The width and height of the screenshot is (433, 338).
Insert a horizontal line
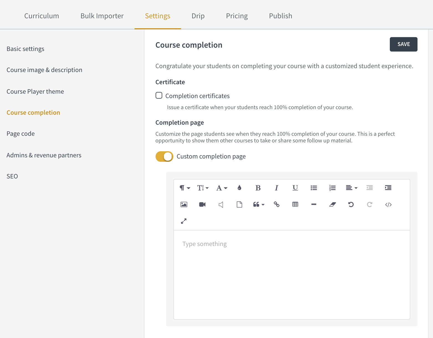314,204
